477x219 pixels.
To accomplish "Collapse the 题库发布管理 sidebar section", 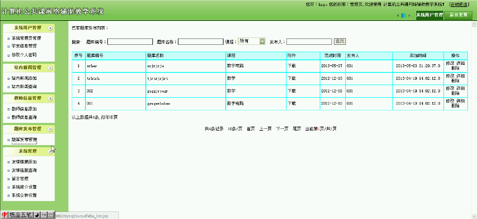I will coord(50,129).
